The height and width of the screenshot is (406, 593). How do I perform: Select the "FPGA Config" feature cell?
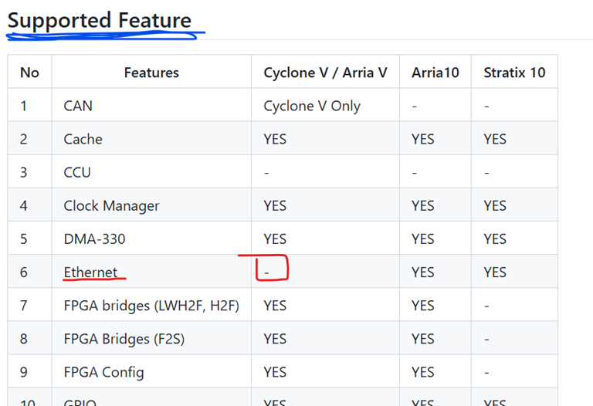pyautogui.click(x=103, y=372)
